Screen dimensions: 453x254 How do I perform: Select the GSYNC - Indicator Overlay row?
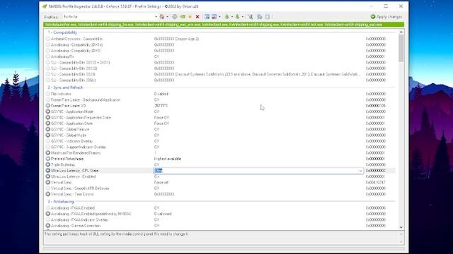(219, 141)
